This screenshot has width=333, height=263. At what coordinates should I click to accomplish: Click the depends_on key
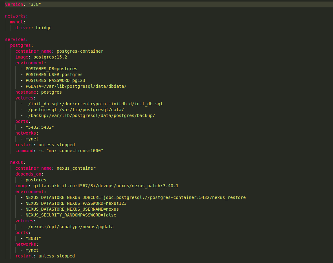[x=28, y=174]
